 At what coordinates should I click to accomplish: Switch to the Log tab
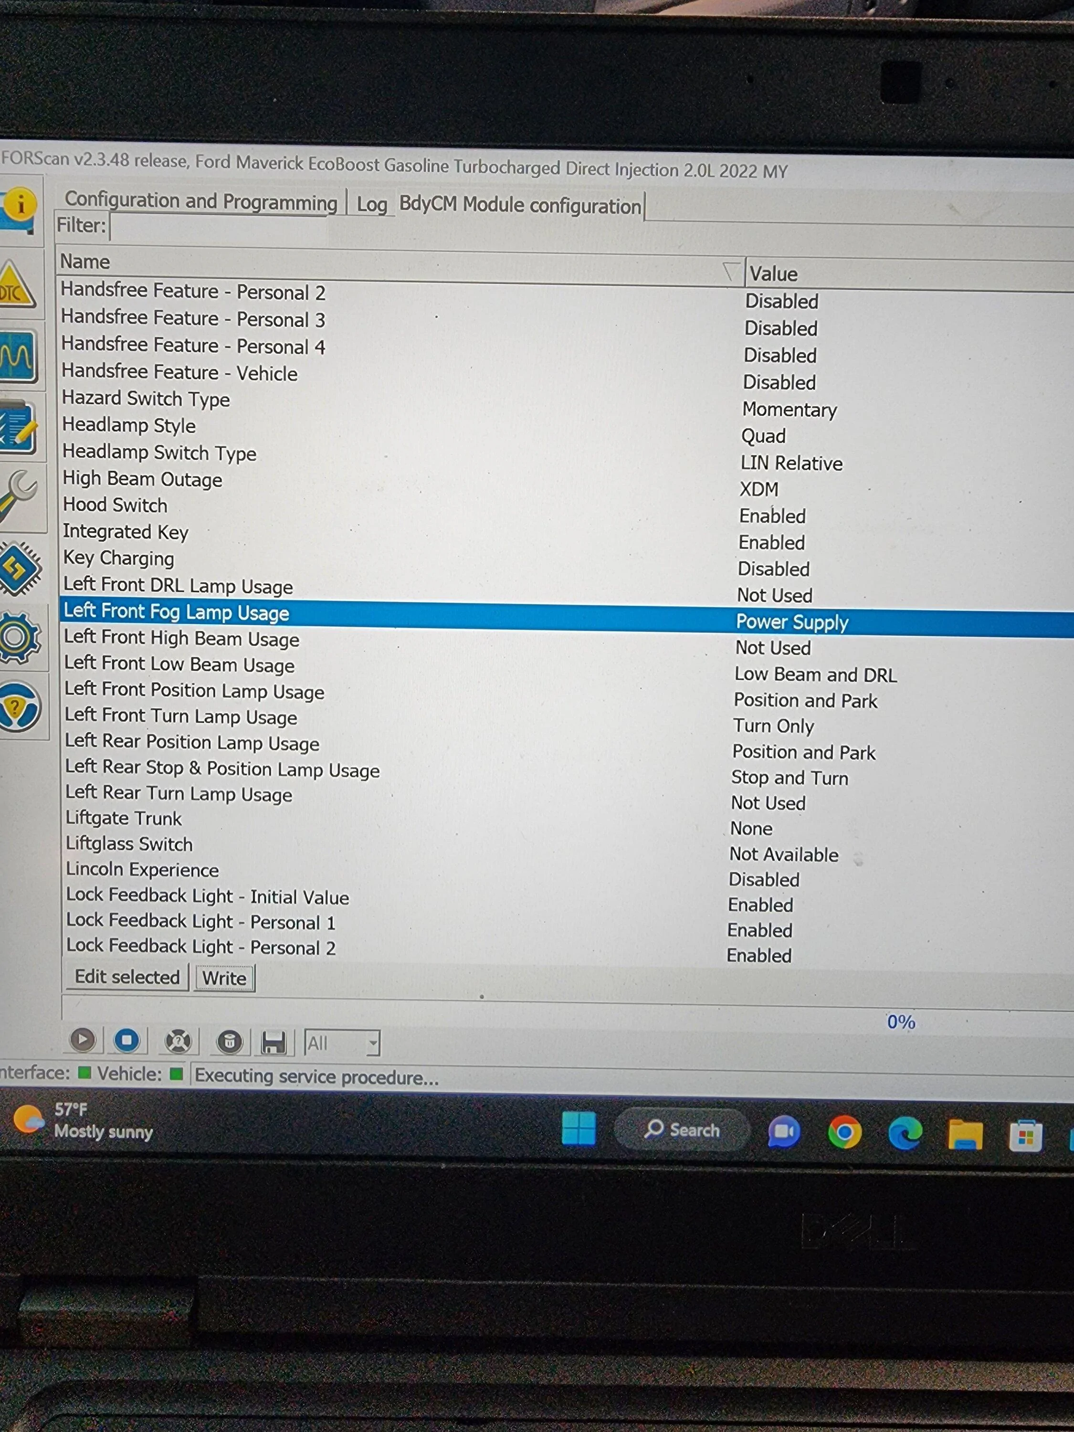(x=371, y=204)
